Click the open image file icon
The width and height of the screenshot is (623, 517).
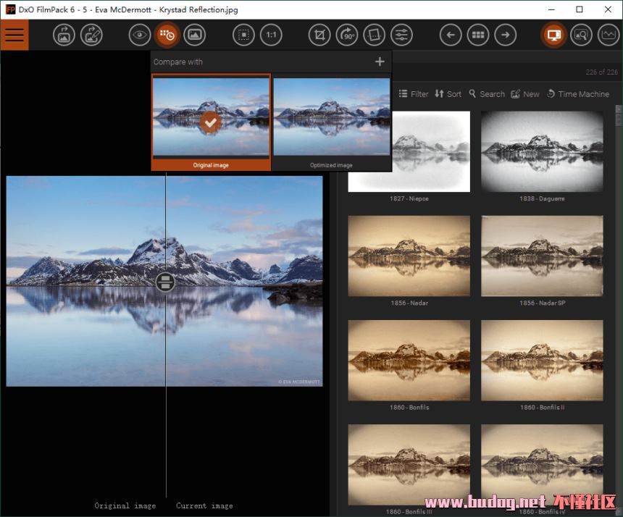click(64, 35)
